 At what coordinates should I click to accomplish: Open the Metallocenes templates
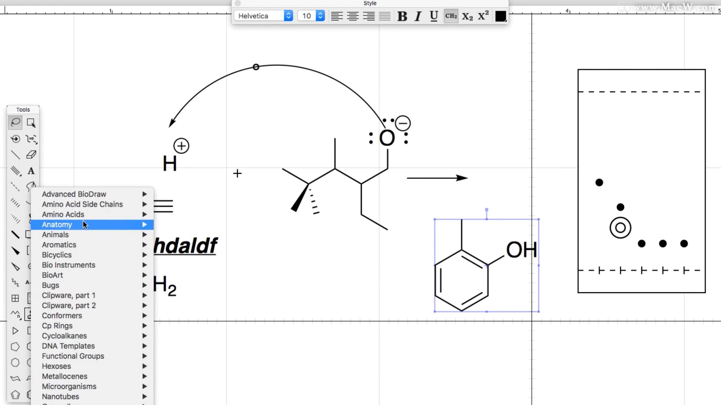[92, 376]
